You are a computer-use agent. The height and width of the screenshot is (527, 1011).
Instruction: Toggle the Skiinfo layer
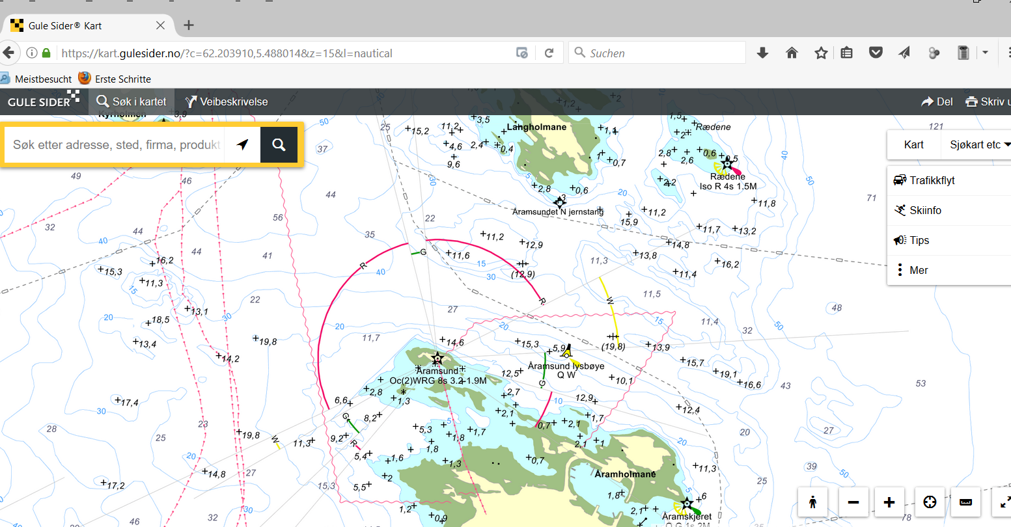pyautogui.click(x=925, y=210)
